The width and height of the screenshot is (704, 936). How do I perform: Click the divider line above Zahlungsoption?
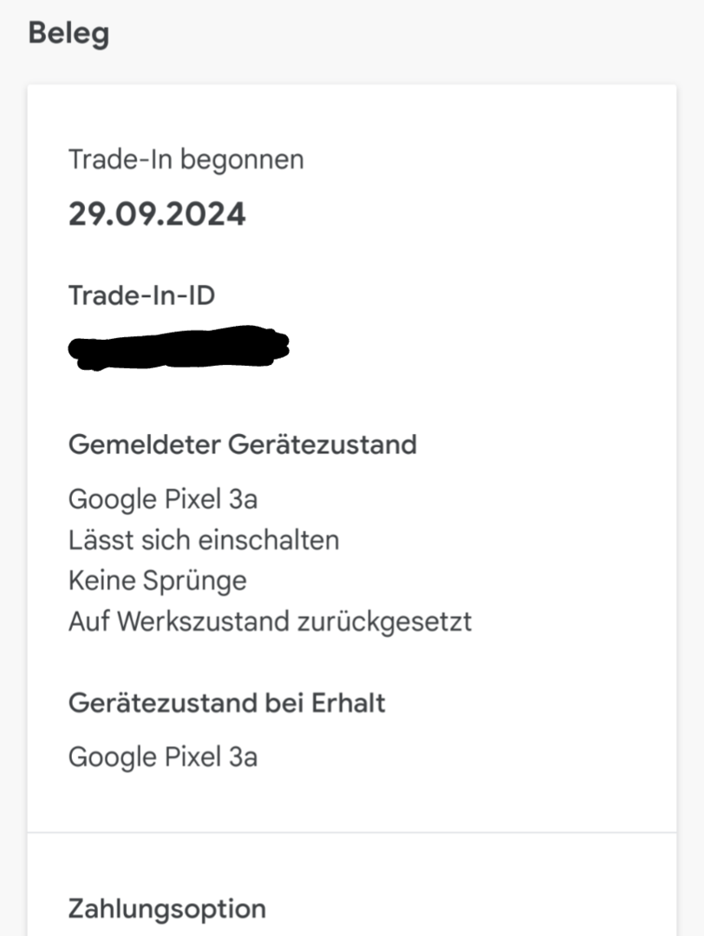(x=351, y=833)
